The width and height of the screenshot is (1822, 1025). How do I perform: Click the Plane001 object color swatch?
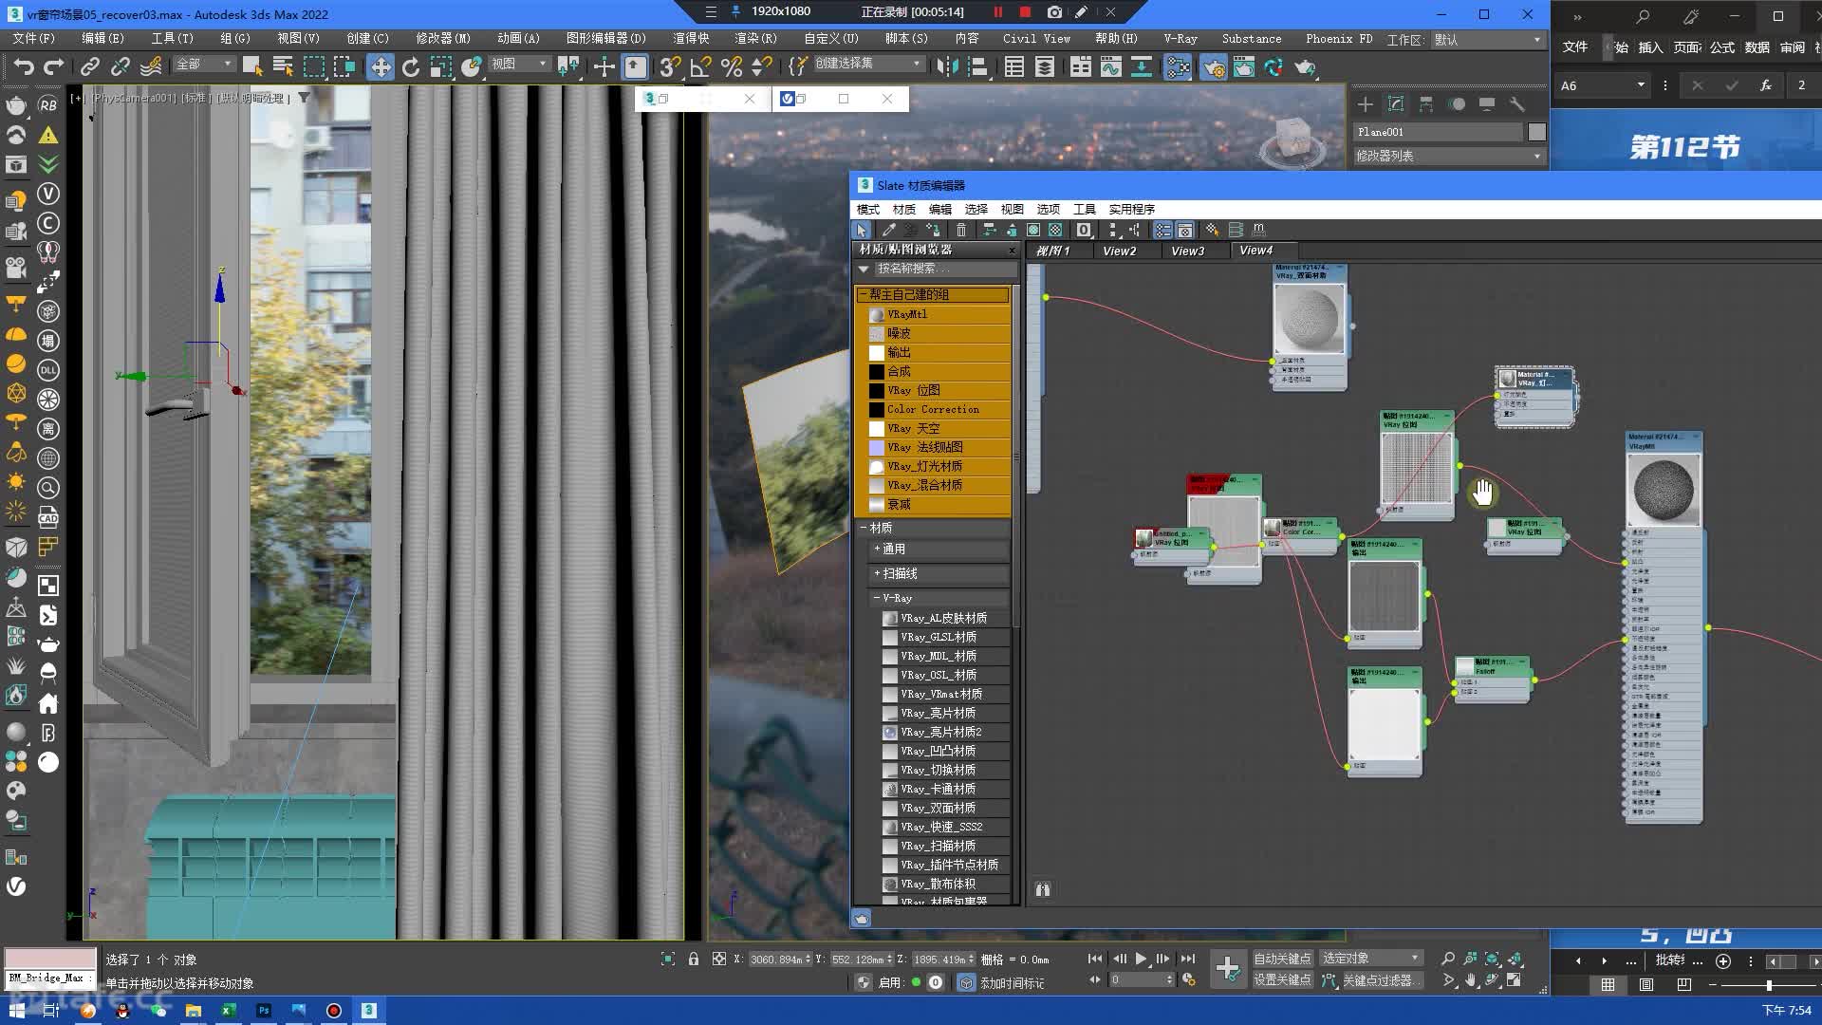[x=1536, y=132]
